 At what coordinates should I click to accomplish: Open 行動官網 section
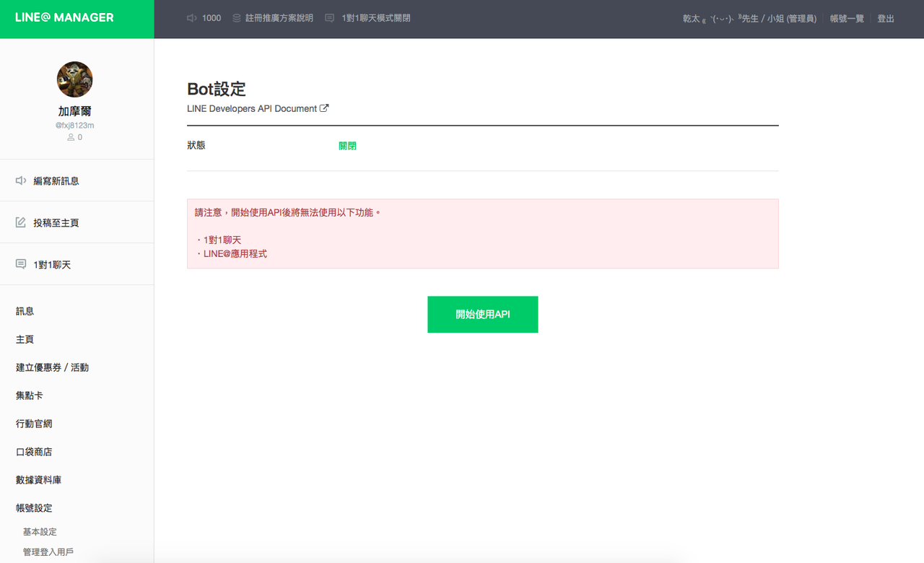click(34, 424)
